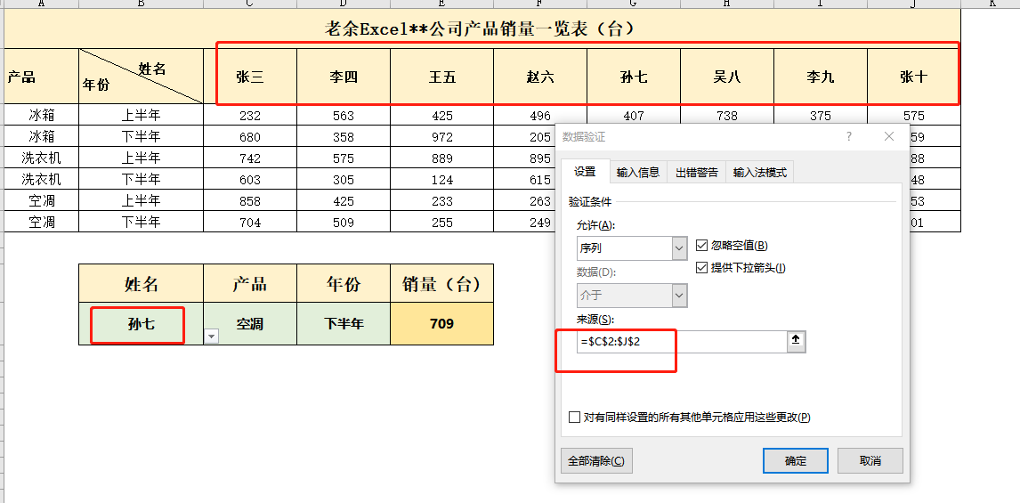Select cell with value 972
This screenshot has height=503, width=1020.
(441, 136)
